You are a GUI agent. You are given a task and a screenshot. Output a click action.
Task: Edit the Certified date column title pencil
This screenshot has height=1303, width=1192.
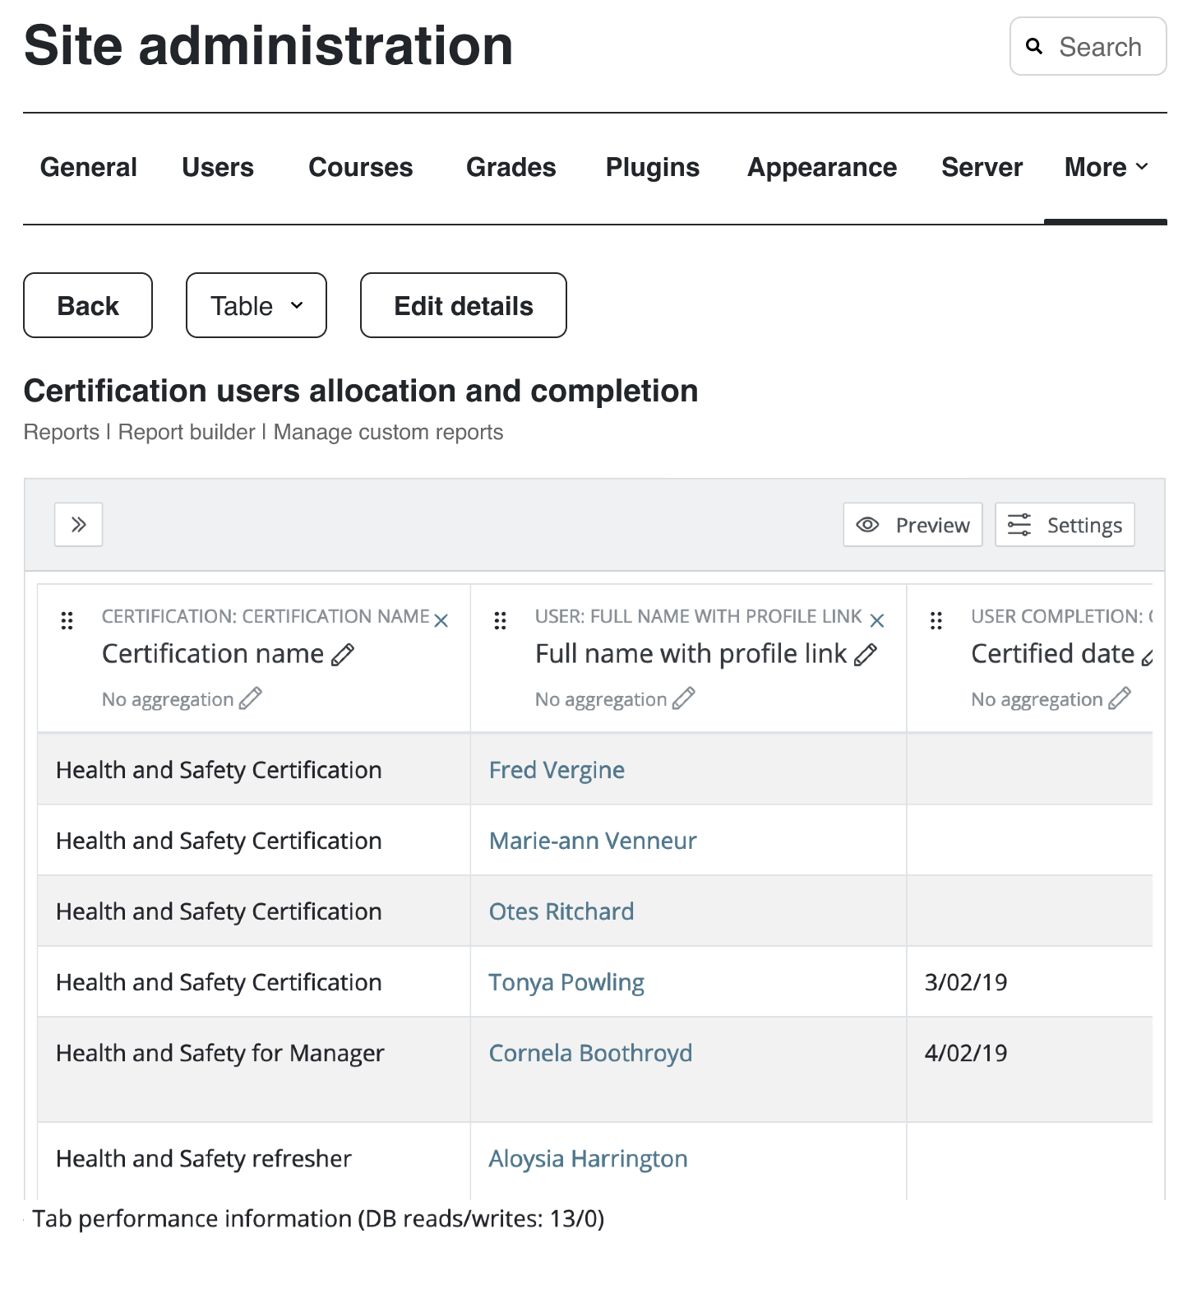click(x=1148, y=656)
